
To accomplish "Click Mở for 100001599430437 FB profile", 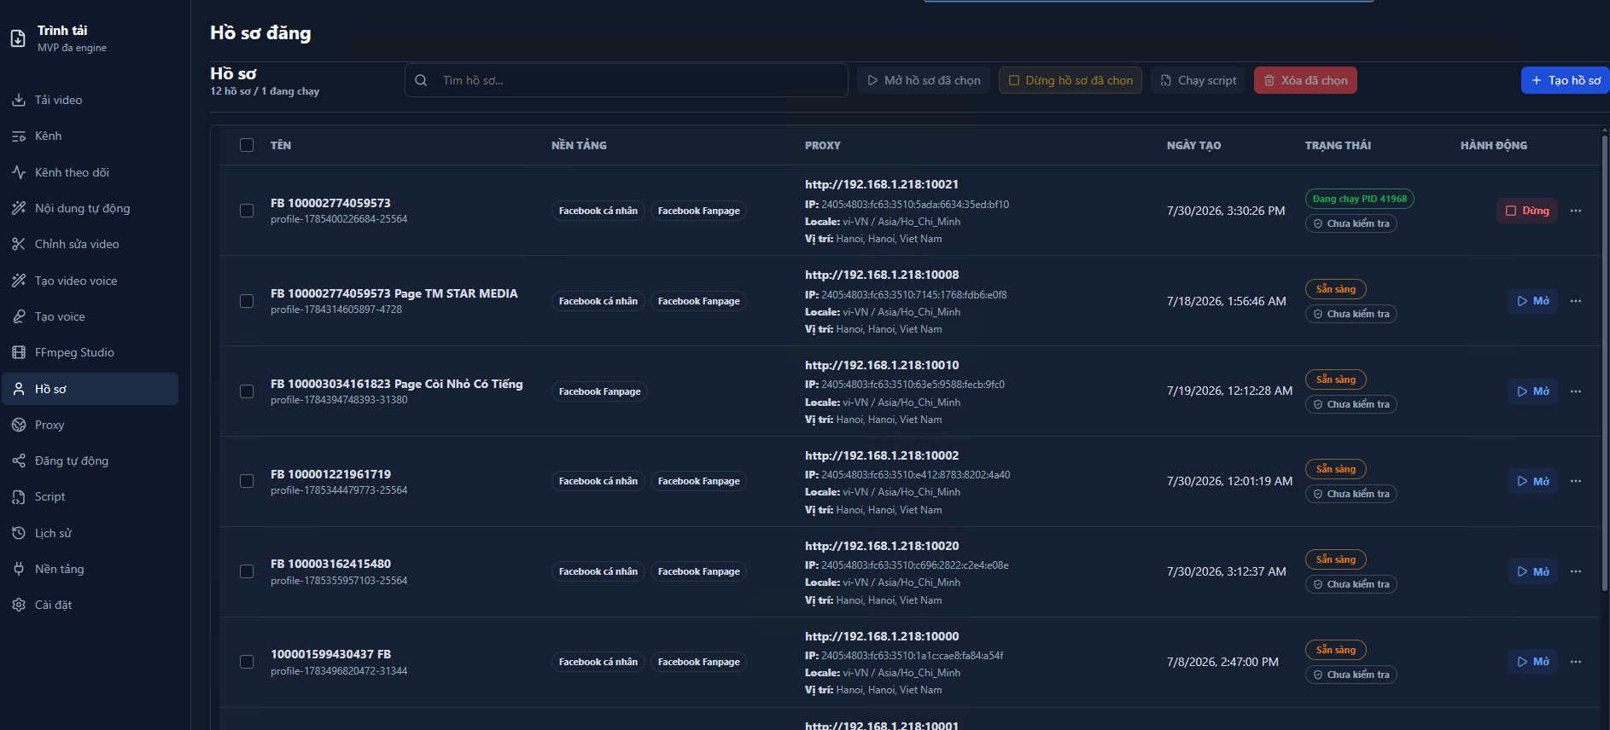I will (x=1533, y=662).
